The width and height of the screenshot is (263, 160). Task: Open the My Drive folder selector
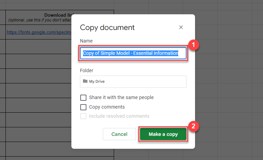[133, 82]
